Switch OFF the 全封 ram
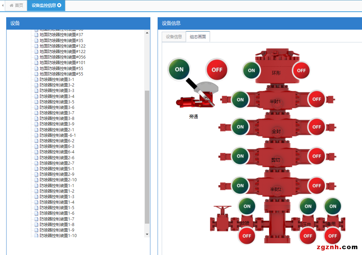This screenshot has height=255, width=362. [x=317, y=127]
